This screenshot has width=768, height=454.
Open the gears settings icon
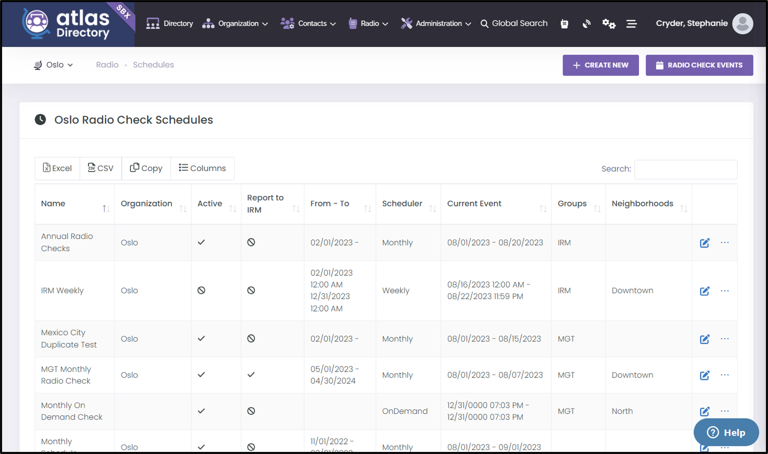point(608,23)
